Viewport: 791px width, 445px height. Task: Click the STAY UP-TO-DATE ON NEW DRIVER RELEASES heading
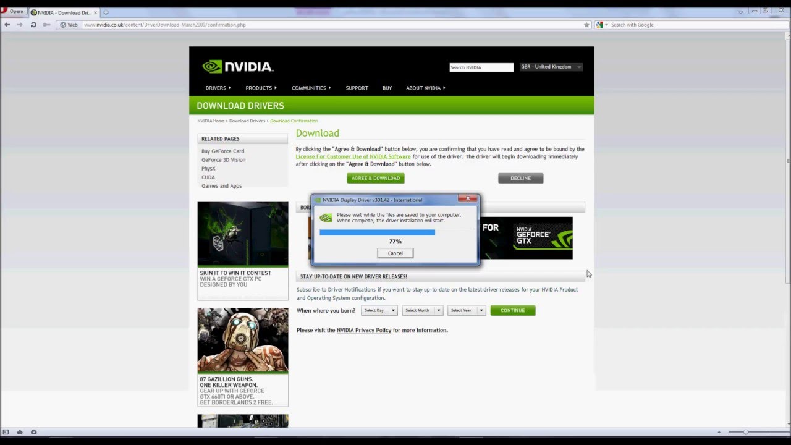coord(353,276)
